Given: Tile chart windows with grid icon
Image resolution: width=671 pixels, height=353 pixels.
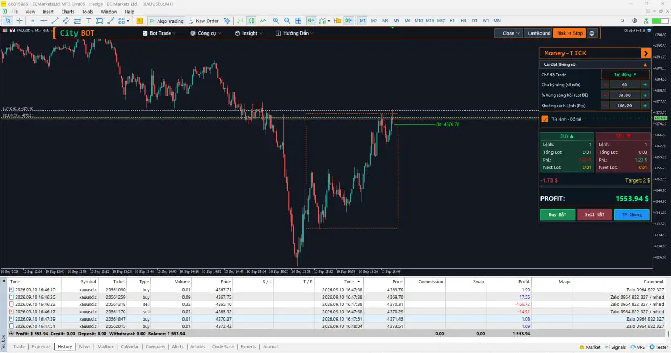Looking at the screenshot, I should click(x=298, y=21).
